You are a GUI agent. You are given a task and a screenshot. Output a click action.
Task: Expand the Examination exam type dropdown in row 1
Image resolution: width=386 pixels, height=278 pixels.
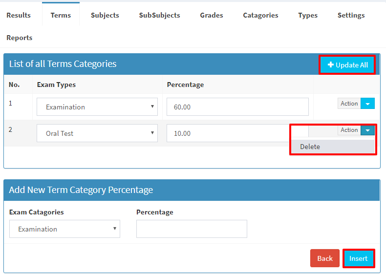(x=97, y=107)
